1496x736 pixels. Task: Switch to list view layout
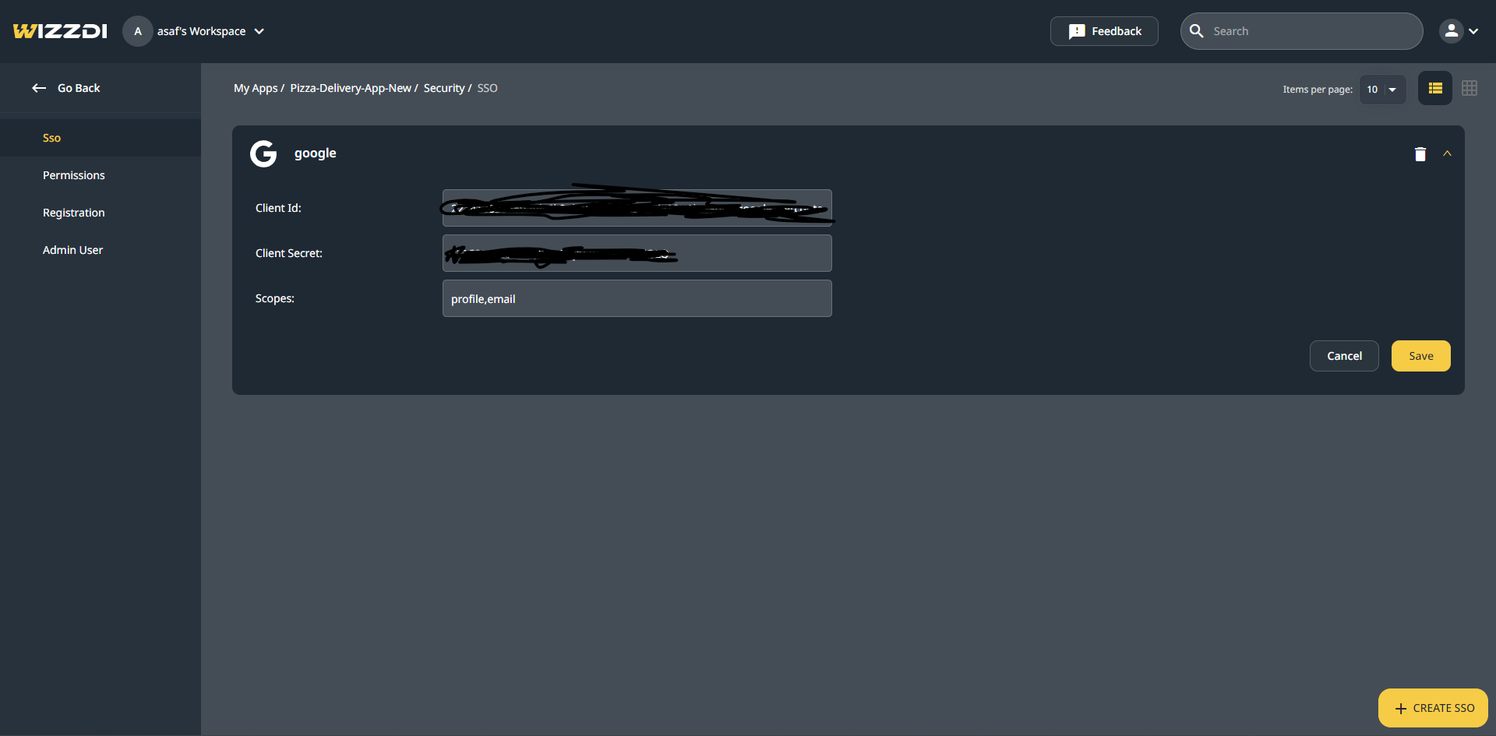(1434, 89)
